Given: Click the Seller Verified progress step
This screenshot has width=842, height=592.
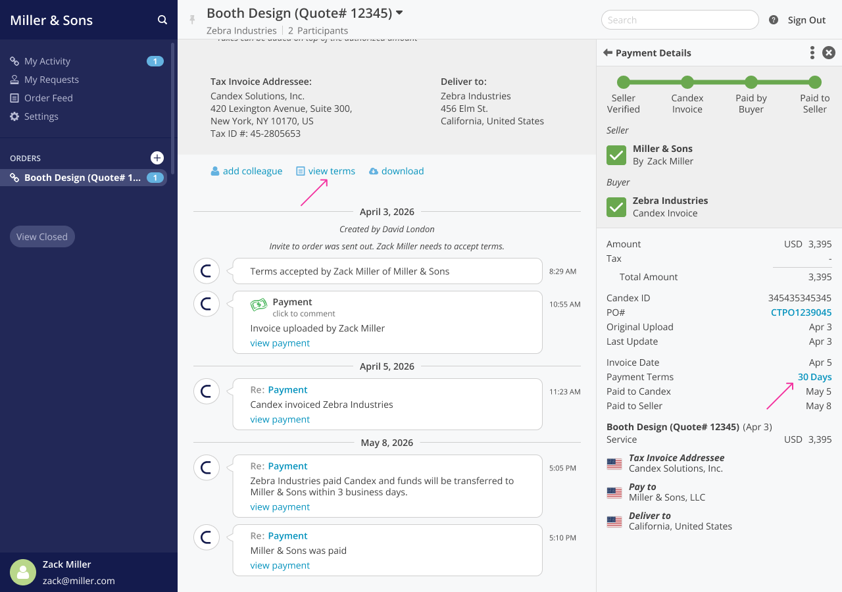Looking at the screenshot, I should pyautogui.click(x=623, y=82).
